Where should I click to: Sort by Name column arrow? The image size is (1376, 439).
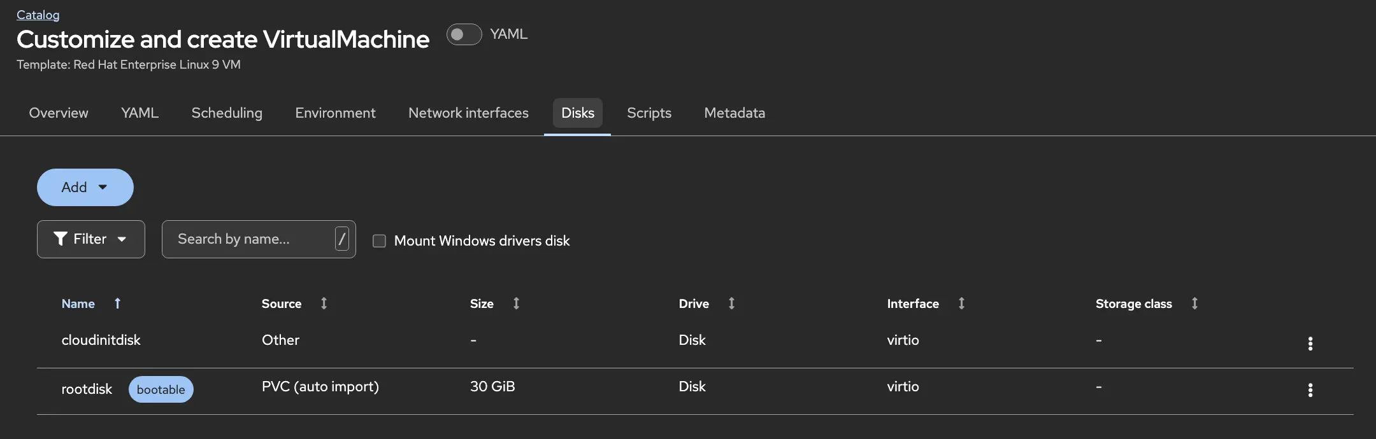pyautogui.click(x=117, y=303)
